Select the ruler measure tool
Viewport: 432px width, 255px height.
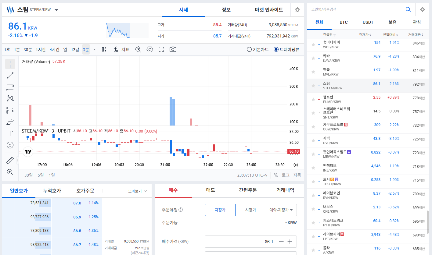[x=10, y=161]
